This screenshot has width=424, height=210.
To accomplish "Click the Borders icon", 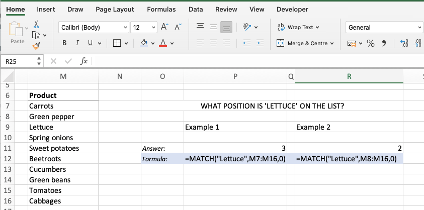I will tap(117, 43).
